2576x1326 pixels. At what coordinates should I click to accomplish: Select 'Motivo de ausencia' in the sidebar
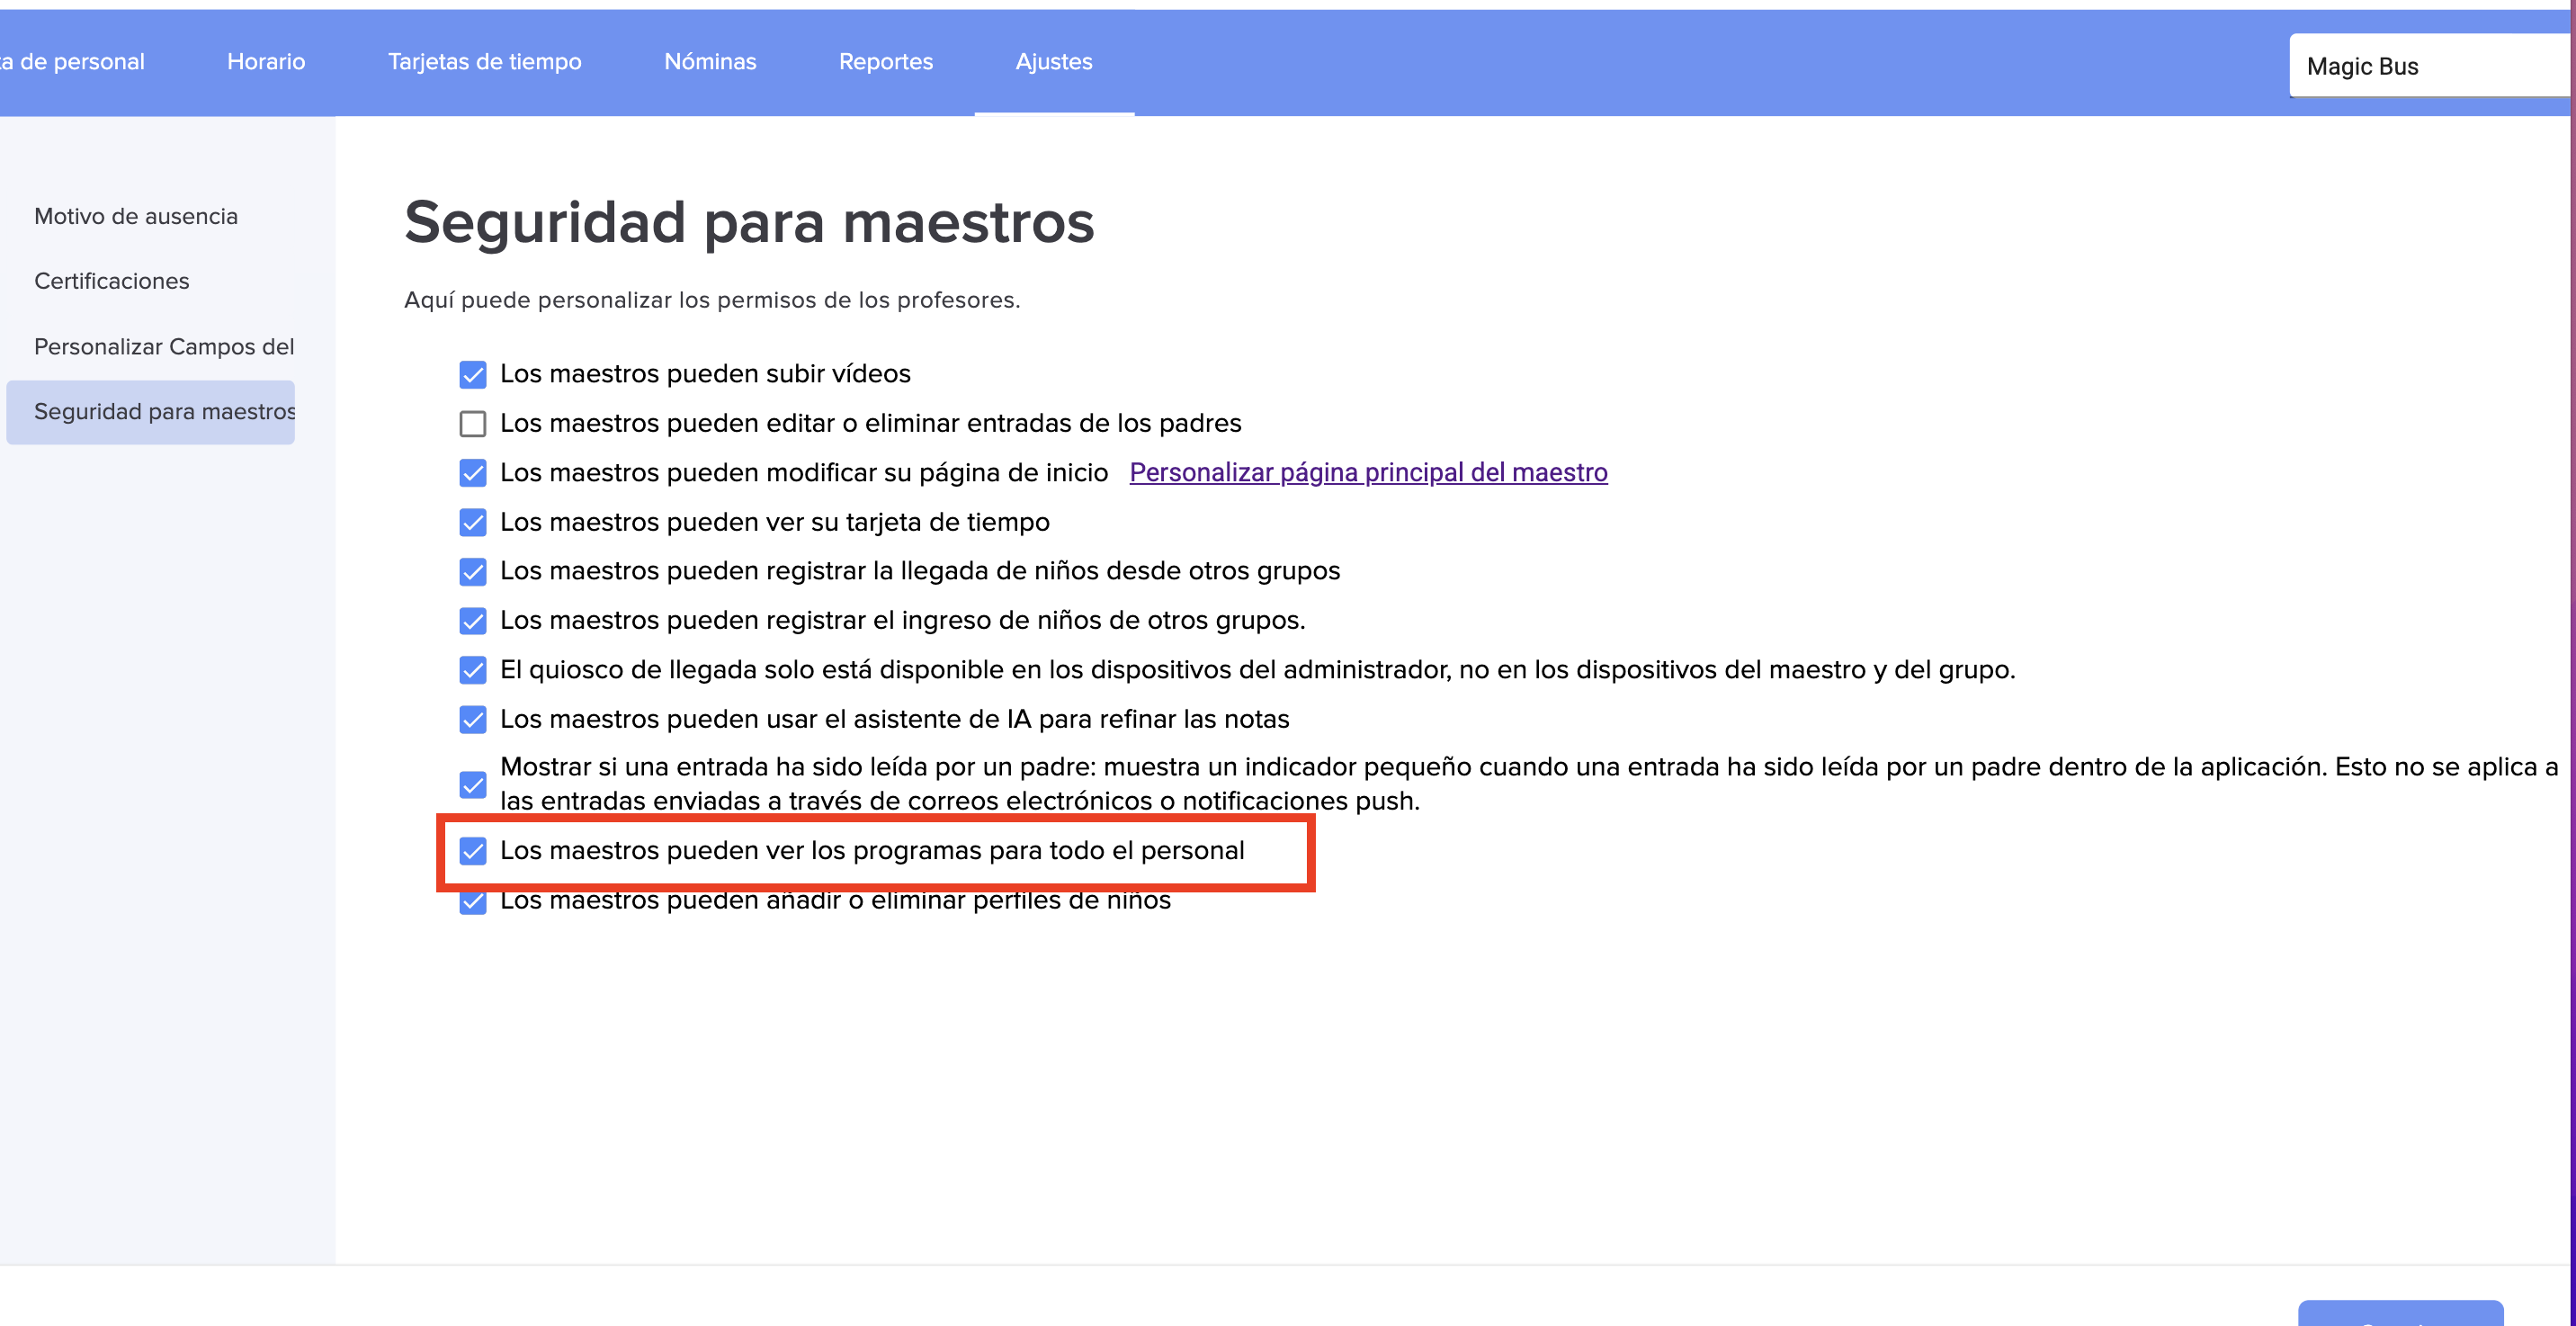point(136,217)
